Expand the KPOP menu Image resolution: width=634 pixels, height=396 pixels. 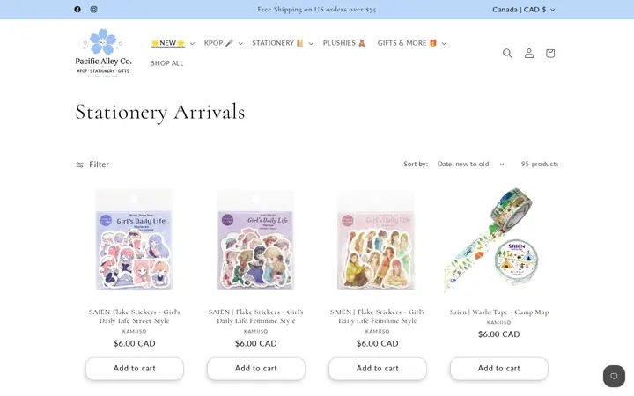[223, 43]
